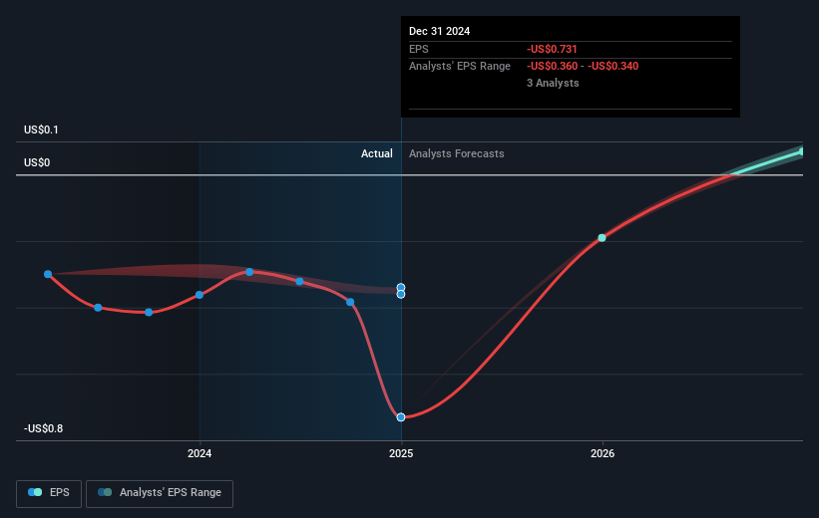Click the 3 Analysts text in tooltip
819x518 pixels.
(x=553, y=83)
